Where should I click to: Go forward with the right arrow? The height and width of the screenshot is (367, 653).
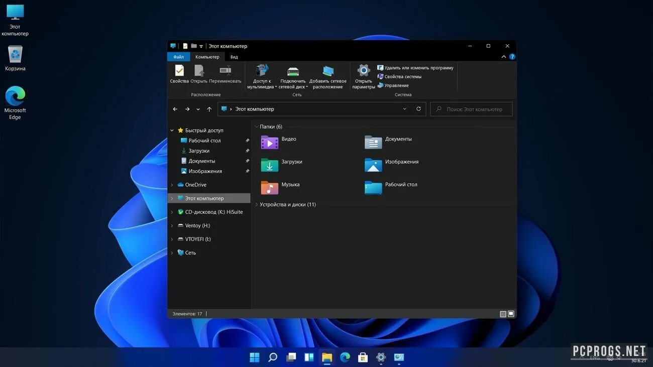click(x=187, y=109)
